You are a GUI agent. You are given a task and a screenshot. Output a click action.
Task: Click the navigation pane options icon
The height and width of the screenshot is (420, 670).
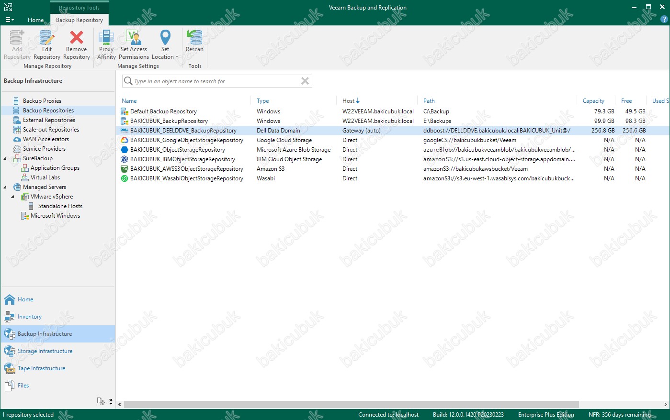[x=101, y=401]
